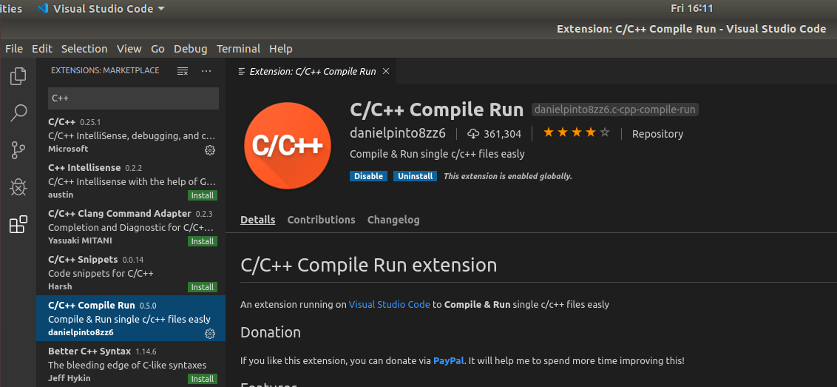Click the extensions search box containing C++
The width and height of the screenshot is (837, 387).
pyautogui.click(x=133, y=98)
